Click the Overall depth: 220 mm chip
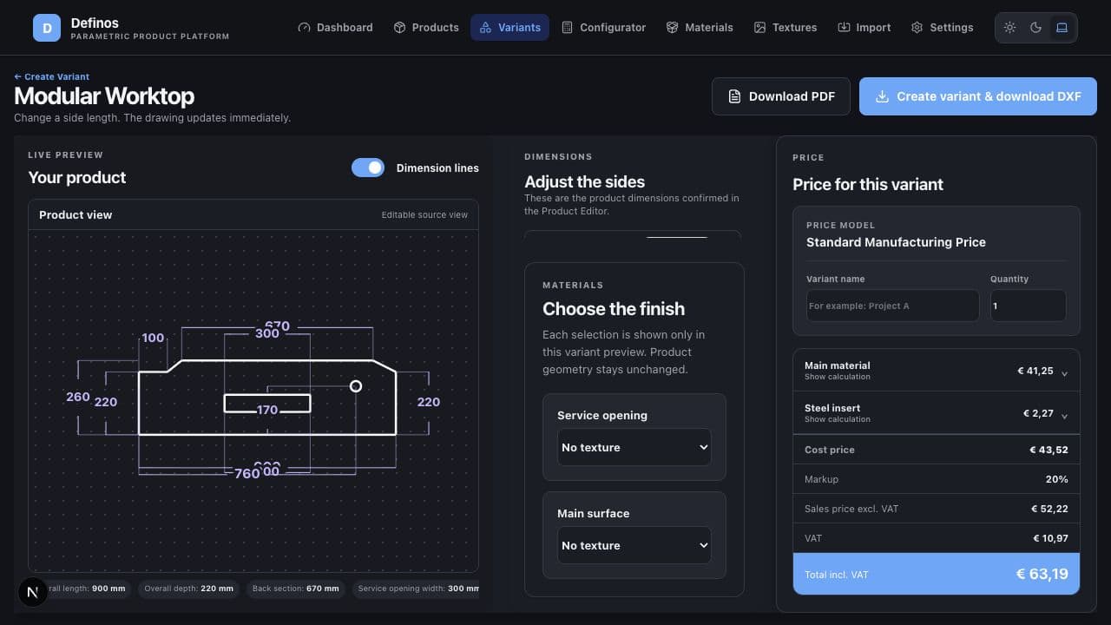Viewport: 1111px width, 625px height. [x=189, y=589]
